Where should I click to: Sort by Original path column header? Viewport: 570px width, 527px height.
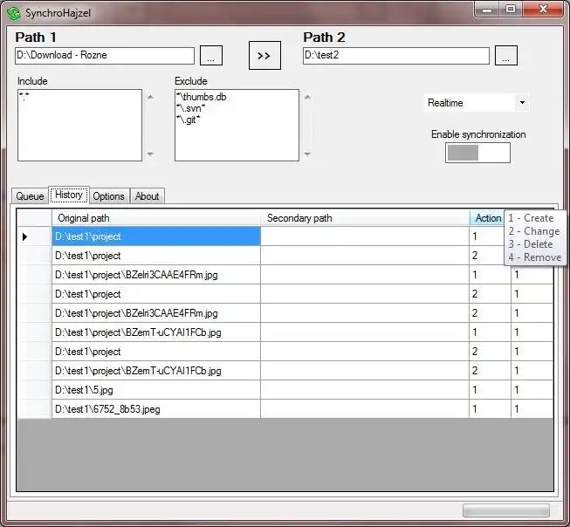(156, 218)
